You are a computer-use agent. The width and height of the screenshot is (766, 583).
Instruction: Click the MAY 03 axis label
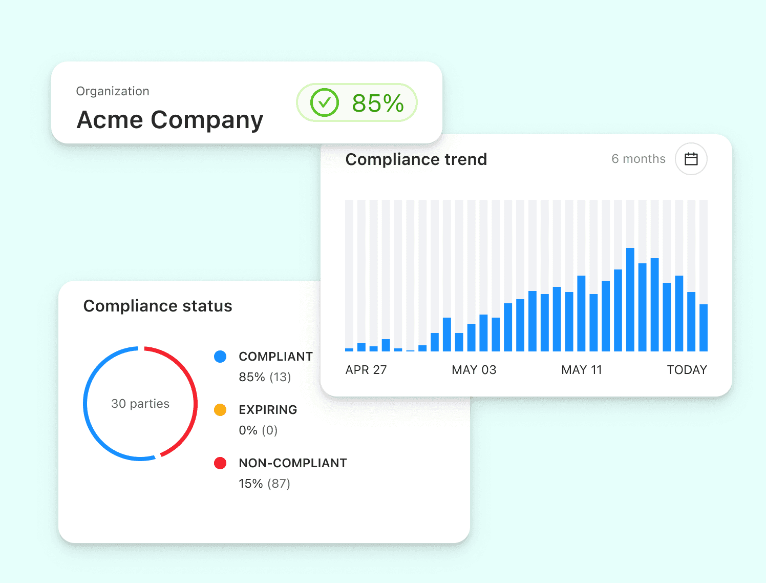pyautogui.click(x=474, y=370)
